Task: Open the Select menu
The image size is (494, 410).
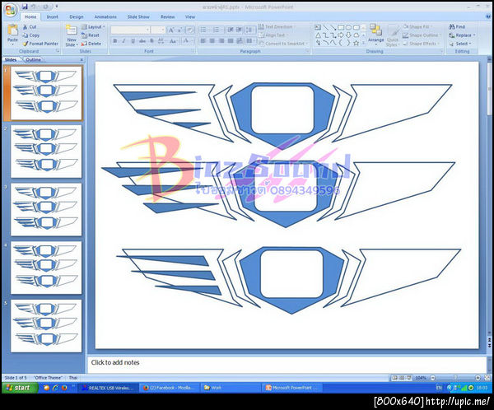Action: pyautogui.click(x=460, y=44)
